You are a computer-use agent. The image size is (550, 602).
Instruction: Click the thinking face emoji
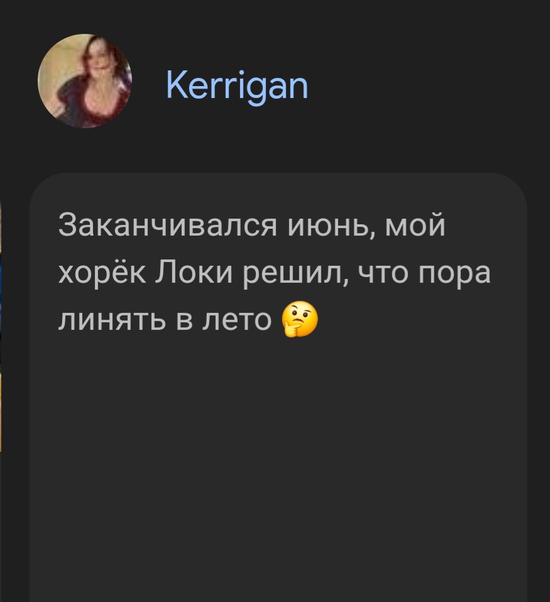point(300,319)
